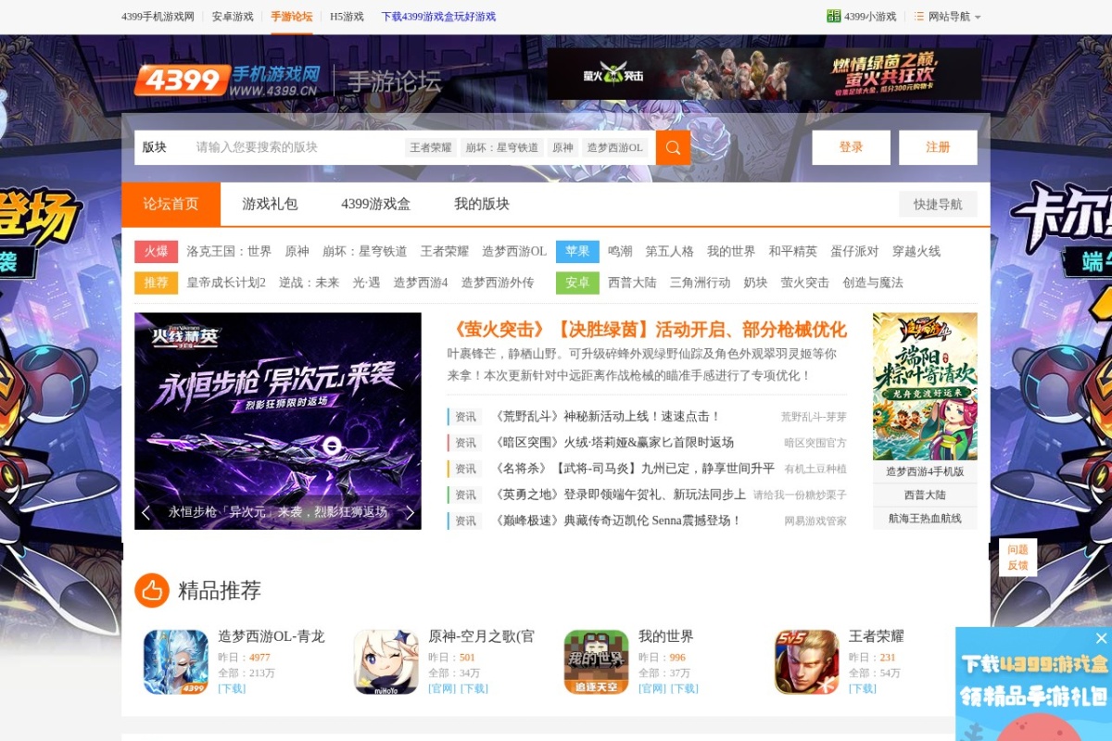Click the 原神 search suggestion tag
1112x741 pixels.
[x=562, y=147]
